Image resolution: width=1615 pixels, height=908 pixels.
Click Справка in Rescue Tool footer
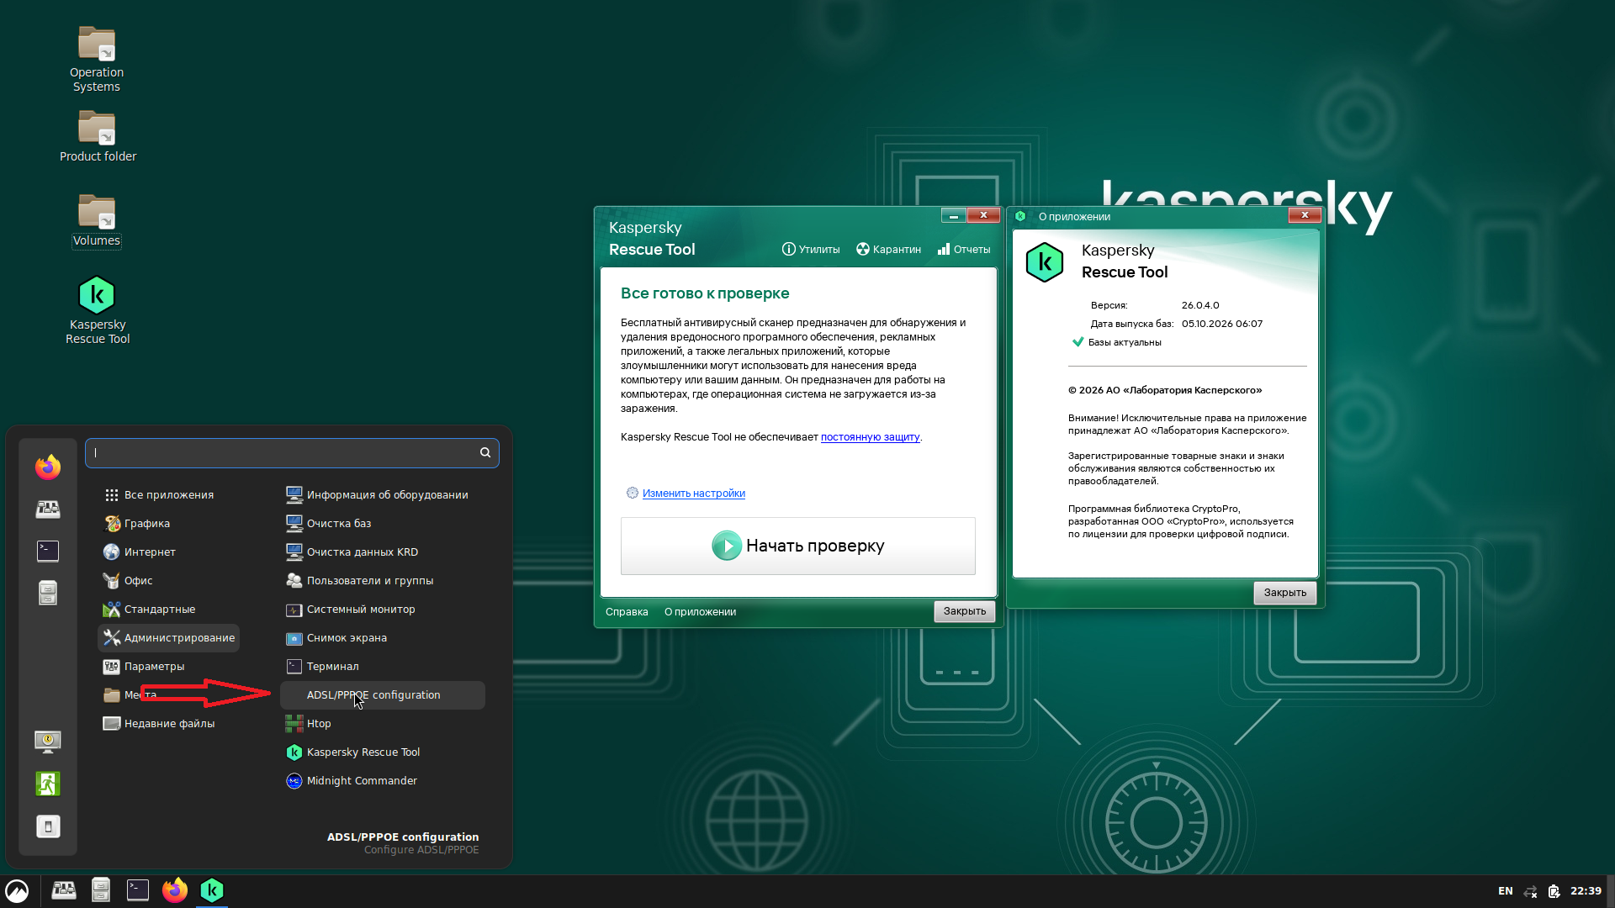pos(627,612)
